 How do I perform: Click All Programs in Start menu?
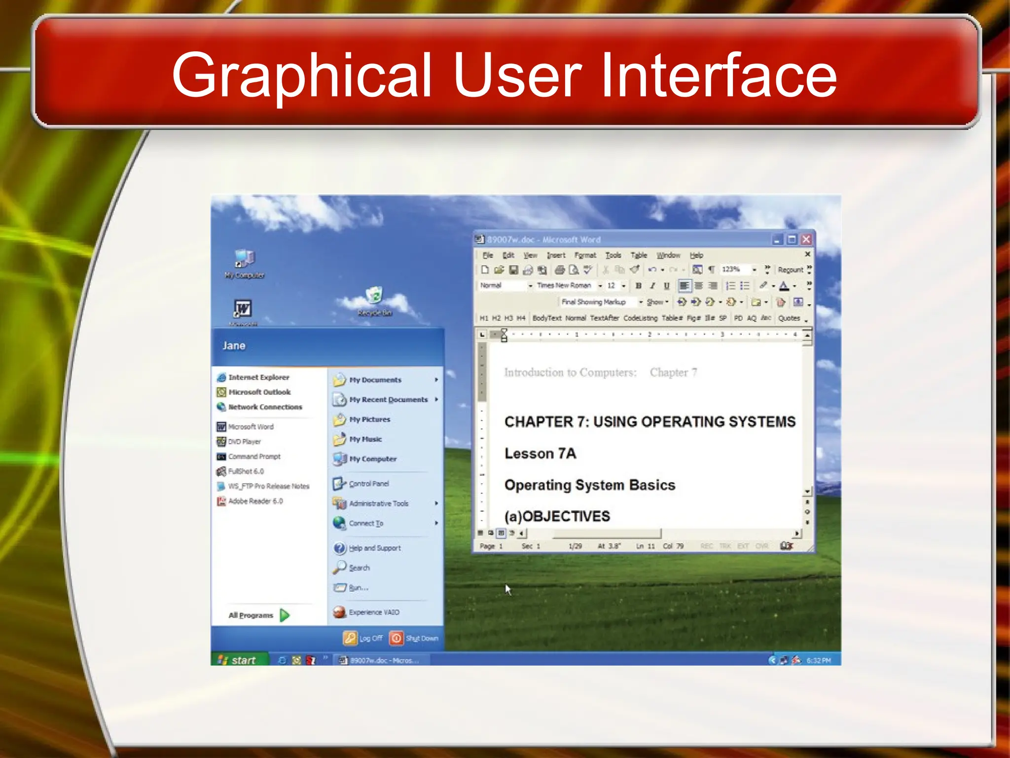coord(258,615)
